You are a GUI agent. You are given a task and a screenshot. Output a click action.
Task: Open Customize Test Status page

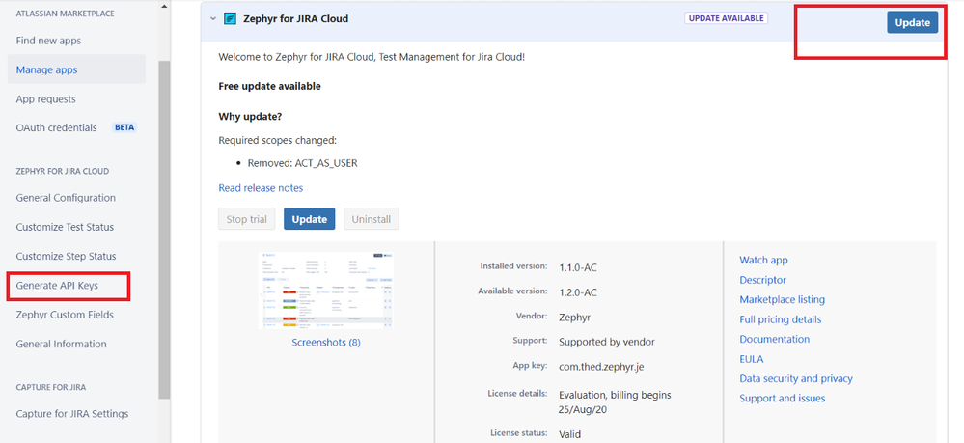[x=66, y=227]
